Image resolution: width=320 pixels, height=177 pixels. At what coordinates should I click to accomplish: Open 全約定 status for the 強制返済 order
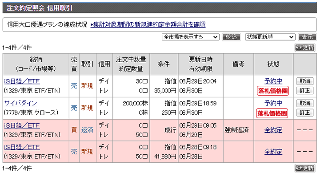click(x=273, y=130)
